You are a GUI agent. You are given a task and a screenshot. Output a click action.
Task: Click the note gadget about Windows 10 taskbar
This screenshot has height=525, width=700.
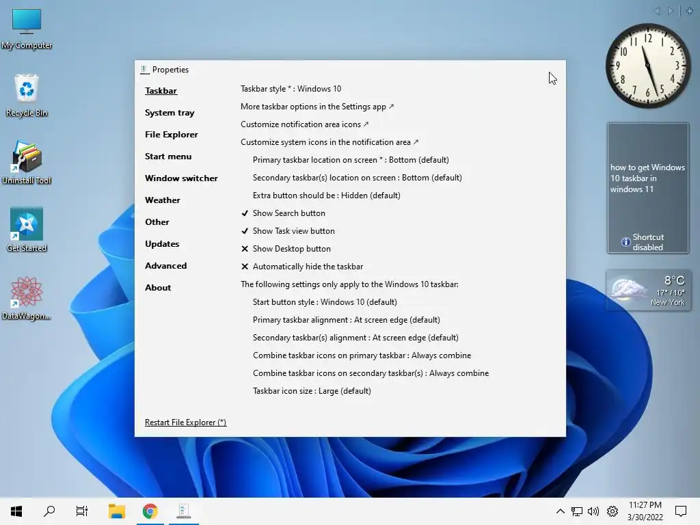coord(648,188)
